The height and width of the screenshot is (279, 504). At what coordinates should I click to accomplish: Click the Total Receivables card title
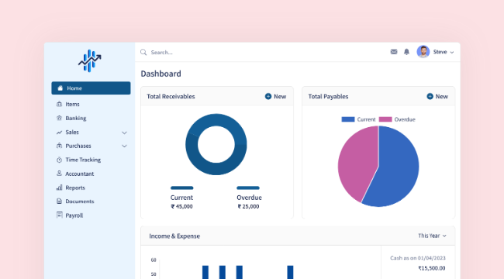171,96
